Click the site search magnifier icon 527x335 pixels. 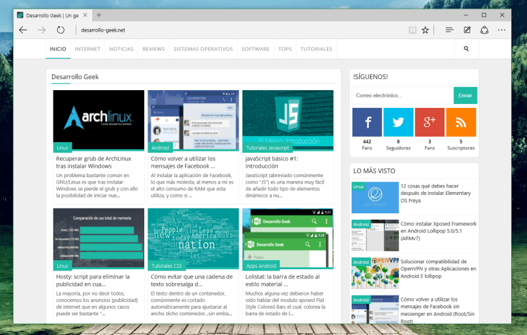click(x=466, y=49)
